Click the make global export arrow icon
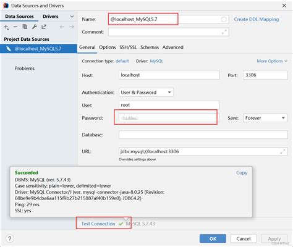The width and height of the screenshot is (293, 247). [44, 27]
